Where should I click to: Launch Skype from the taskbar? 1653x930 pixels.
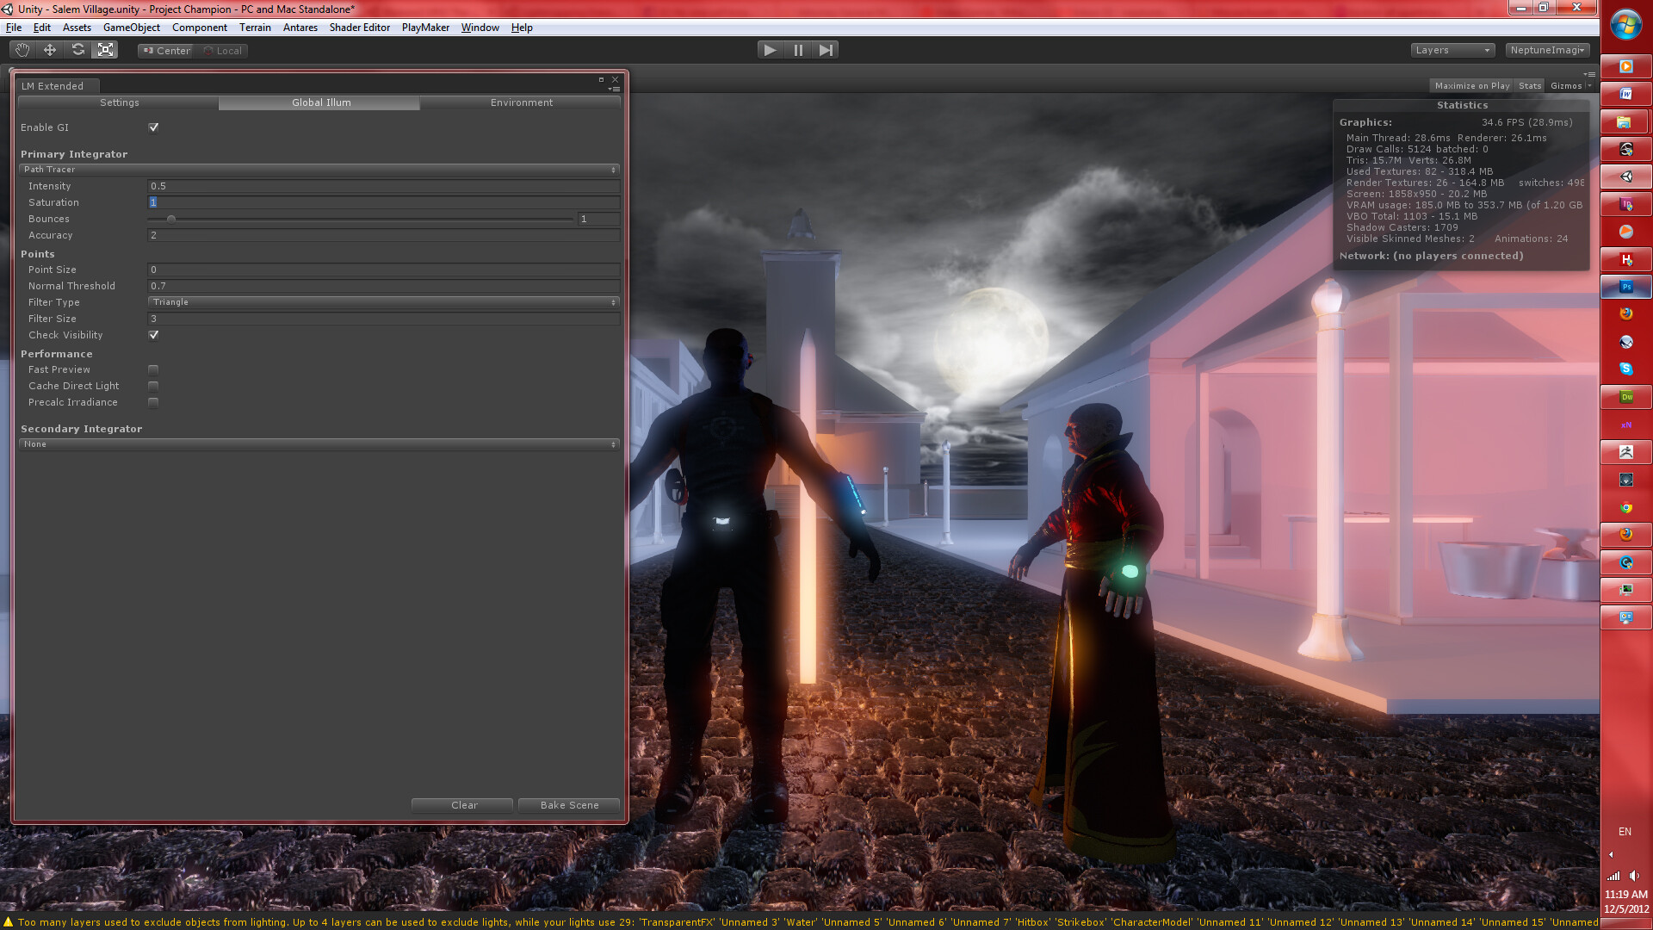[1625, 369]
